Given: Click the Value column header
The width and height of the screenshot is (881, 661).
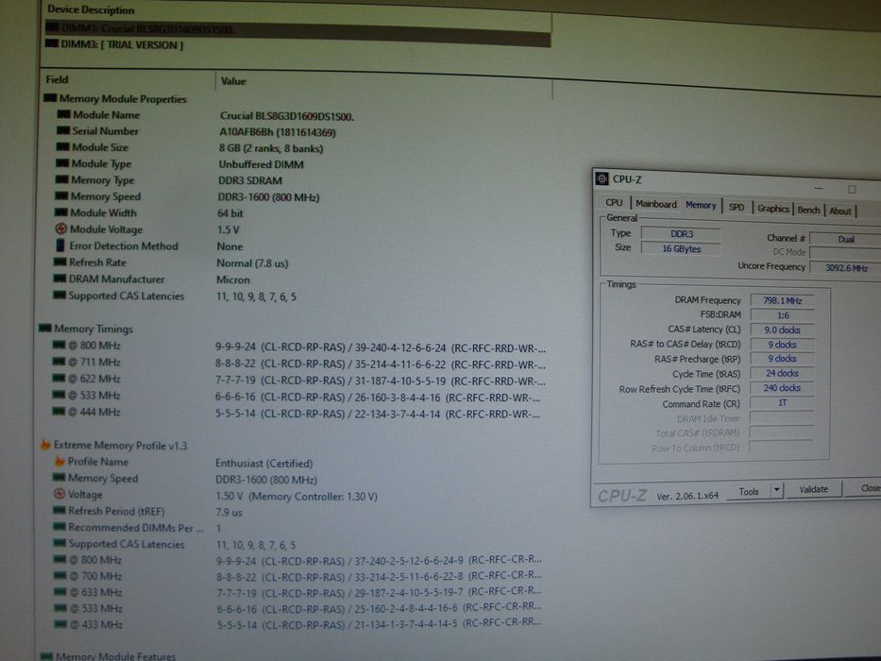Looking at the screenshot, I should [x=233, y=81].
